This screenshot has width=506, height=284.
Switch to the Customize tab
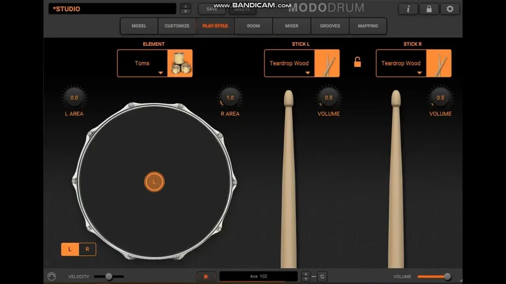[x=177, y=26]
